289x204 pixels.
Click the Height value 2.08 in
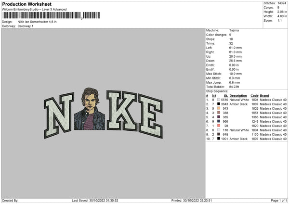click(x=282, y=12)
